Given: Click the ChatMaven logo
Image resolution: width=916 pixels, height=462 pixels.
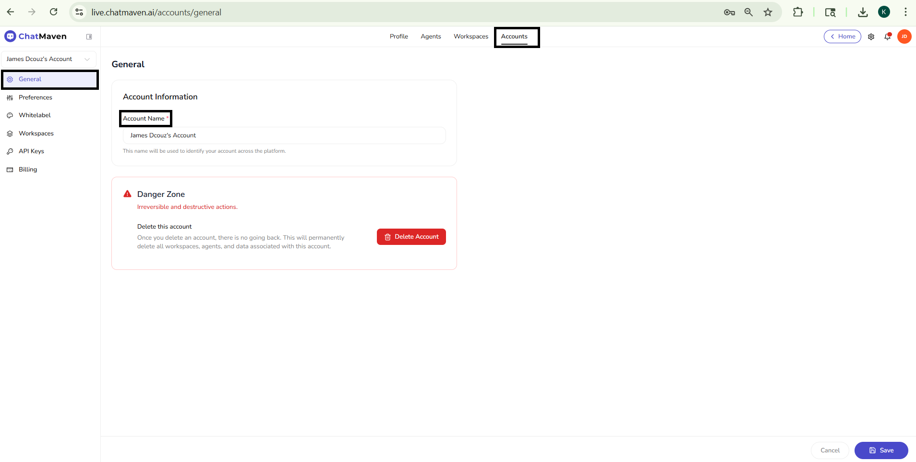Looking at the screenshot, I should [x=36, y=36].
